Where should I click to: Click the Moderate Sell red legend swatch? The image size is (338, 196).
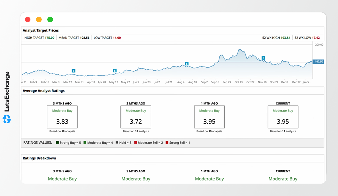135,142
